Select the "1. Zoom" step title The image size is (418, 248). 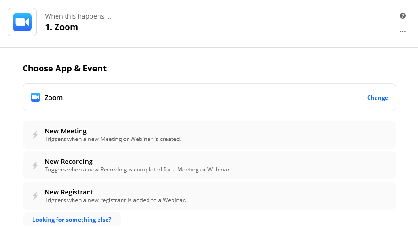coord(62,27)
